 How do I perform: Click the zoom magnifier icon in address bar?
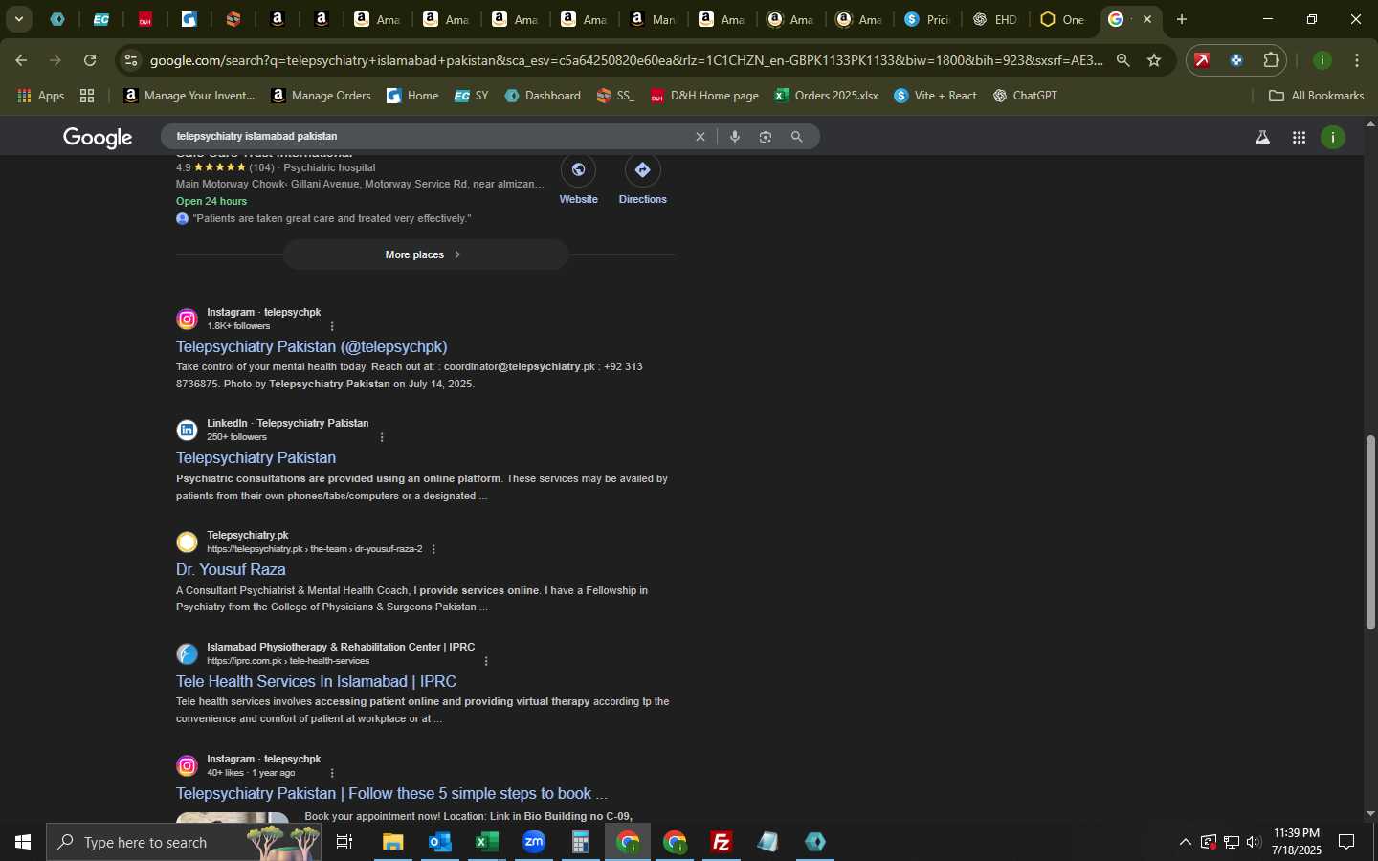pos(1123,60)
